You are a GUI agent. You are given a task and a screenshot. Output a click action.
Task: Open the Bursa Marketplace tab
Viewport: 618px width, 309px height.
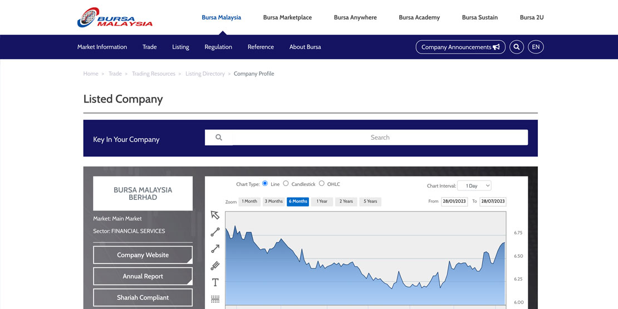pos(287,17)
